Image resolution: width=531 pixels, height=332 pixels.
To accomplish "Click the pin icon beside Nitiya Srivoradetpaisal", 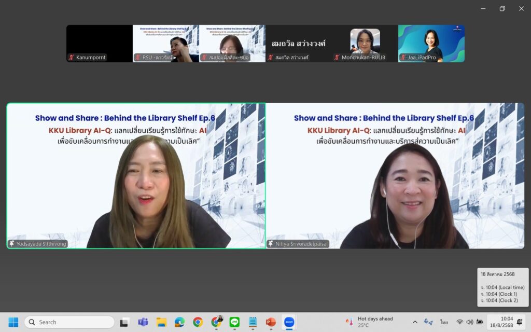I will tap(271, 244).
